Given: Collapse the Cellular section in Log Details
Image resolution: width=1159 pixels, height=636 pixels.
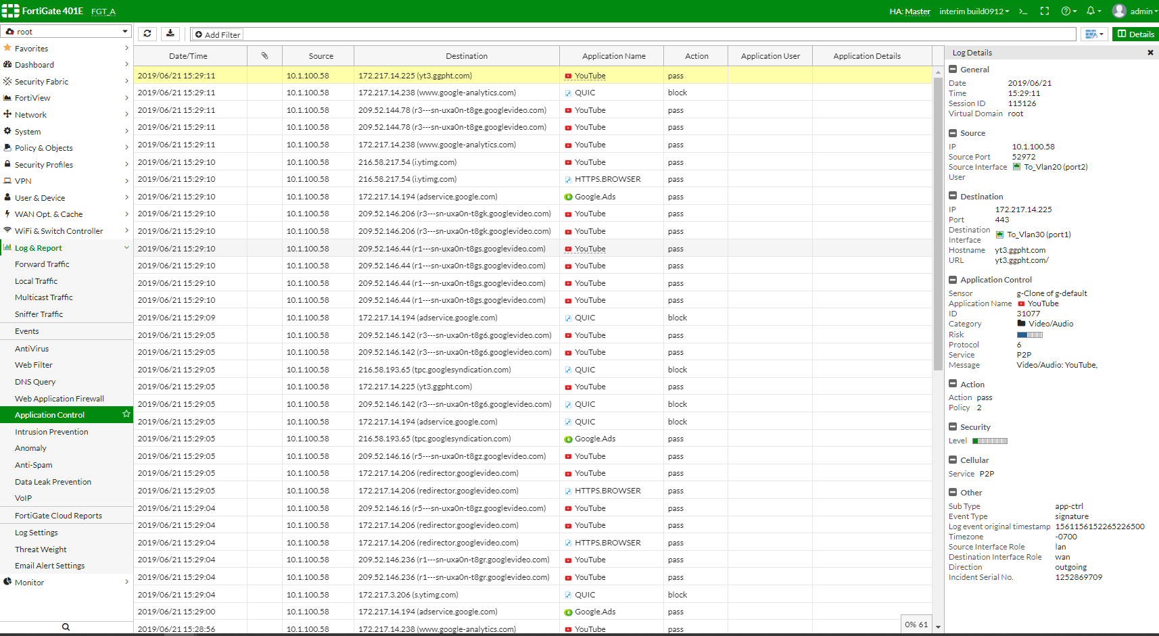Looking at the screenshot, I should (x=953, y=460).
